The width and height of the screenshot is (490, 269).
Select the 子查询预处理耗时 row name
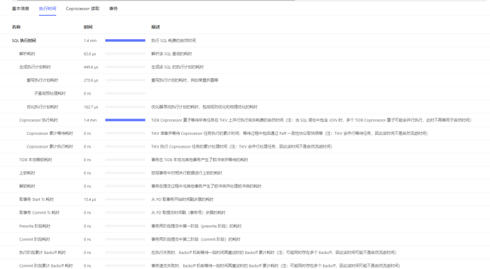tap(50, 94)
